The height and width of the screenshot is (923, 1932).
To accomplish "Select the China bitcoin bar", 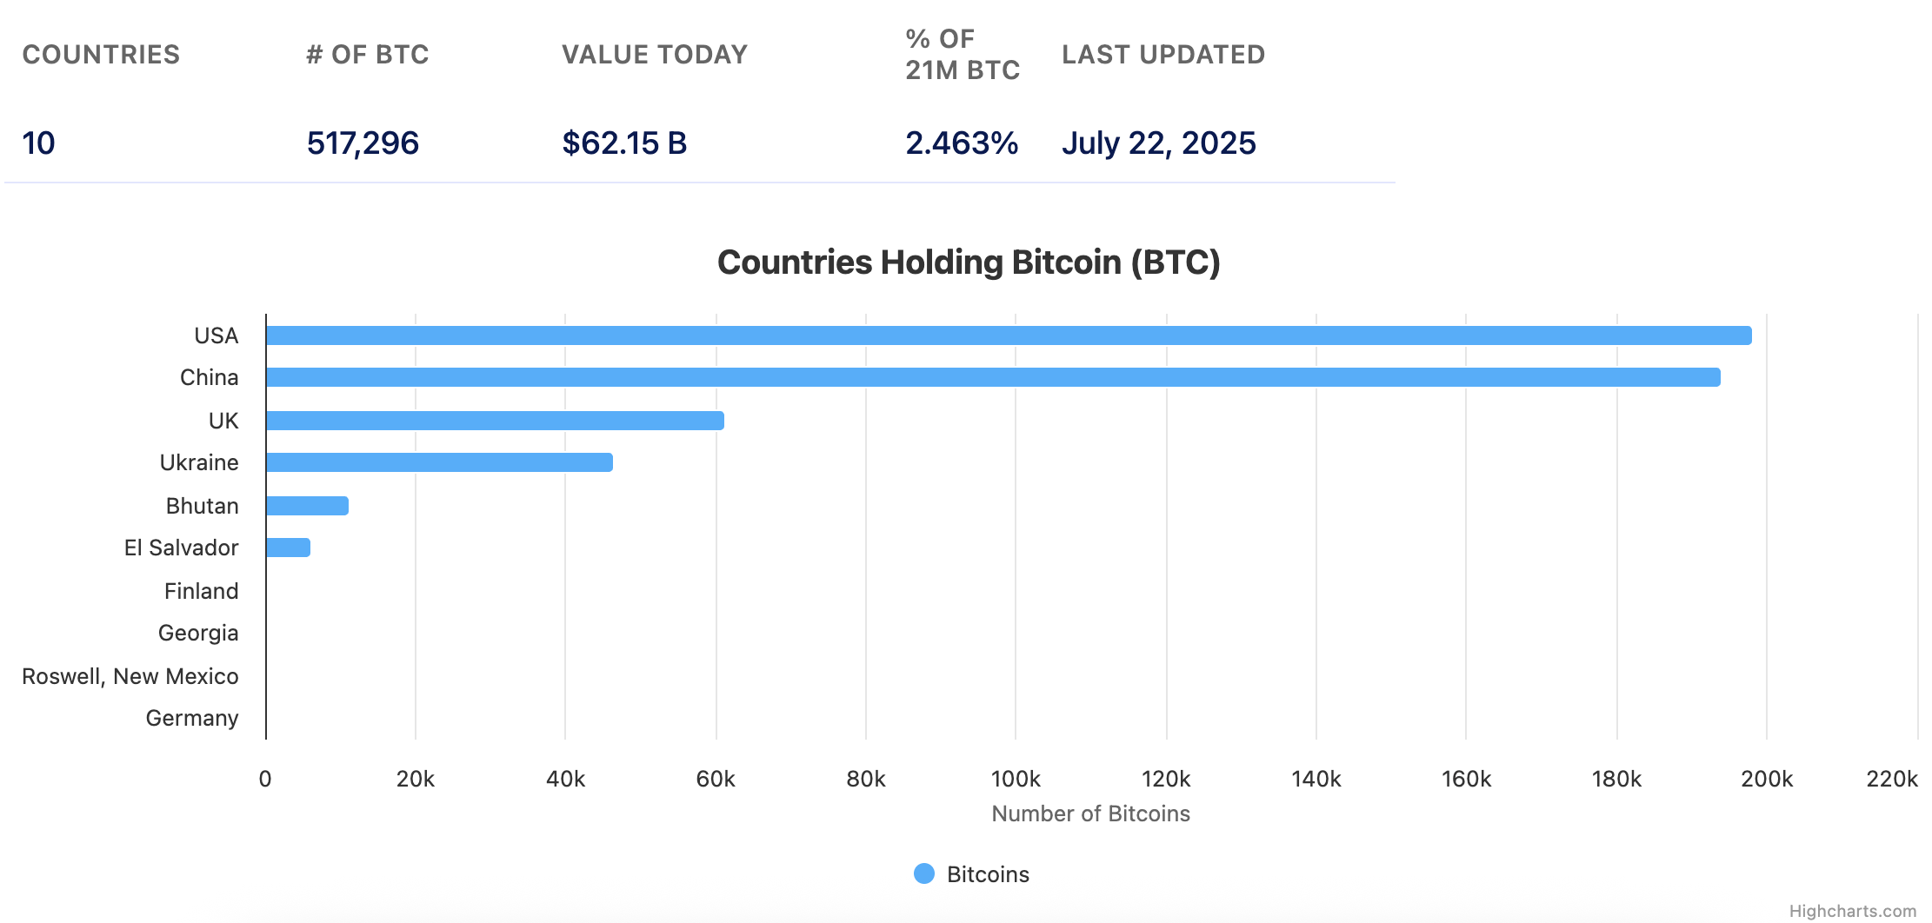I will (993, 377).
